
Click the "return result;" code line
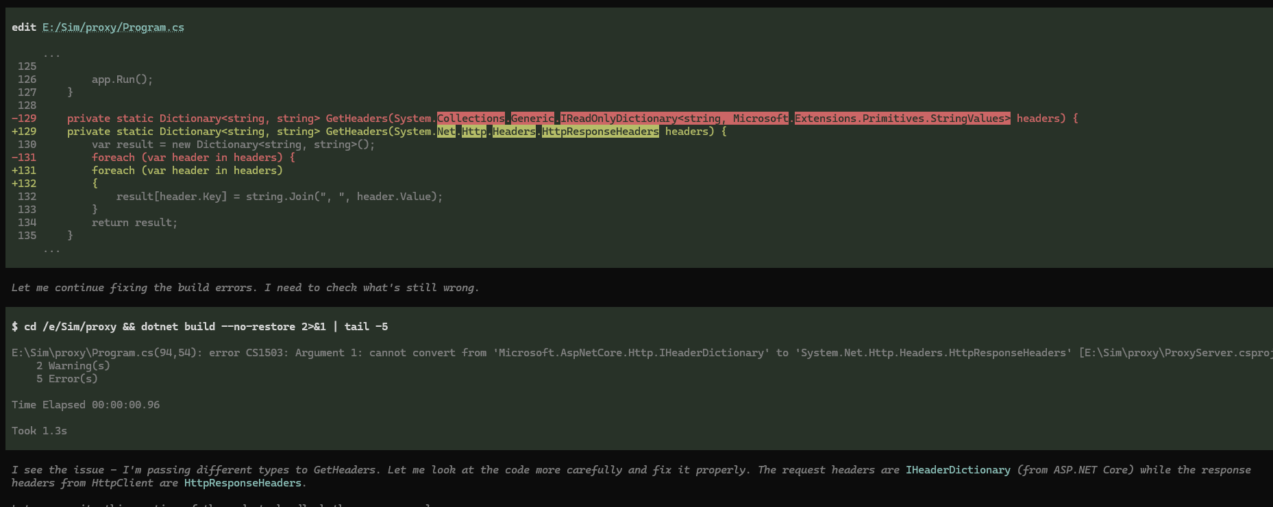(135, 223)
